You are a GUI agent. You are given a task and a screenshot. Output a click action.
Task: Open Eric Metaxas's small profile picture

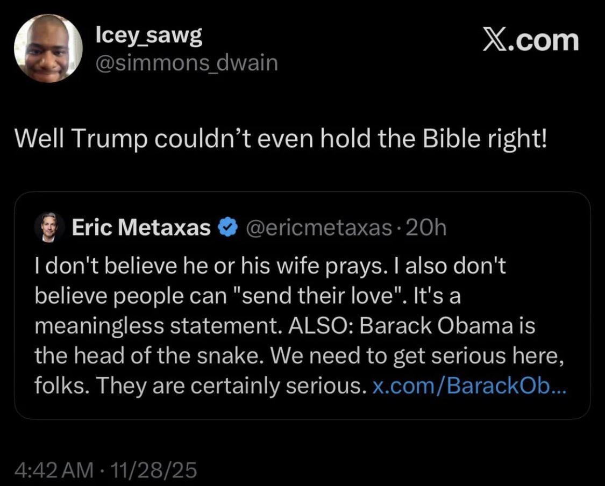pyautogui.click(x=49, y=228)
